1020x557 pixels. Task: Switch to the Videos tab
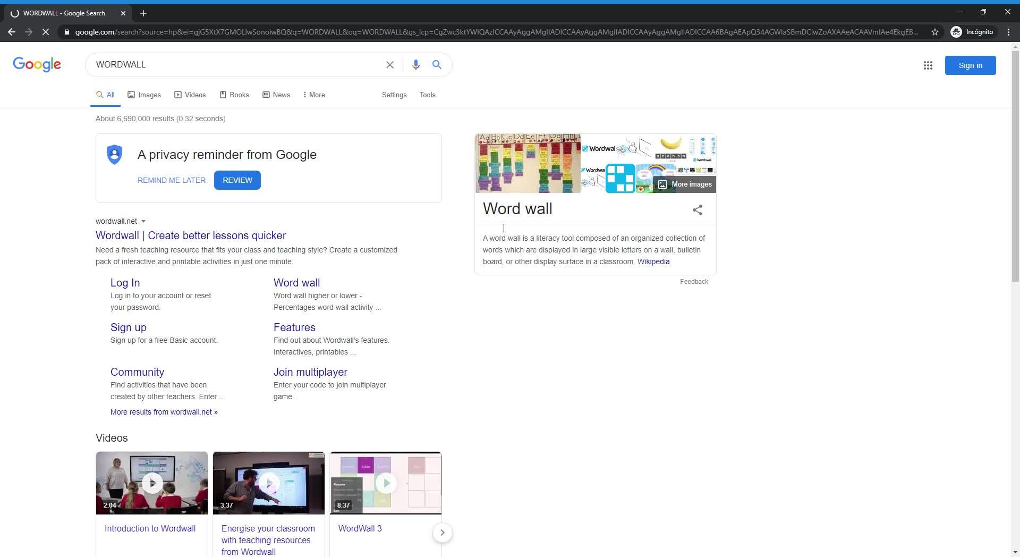190,95
